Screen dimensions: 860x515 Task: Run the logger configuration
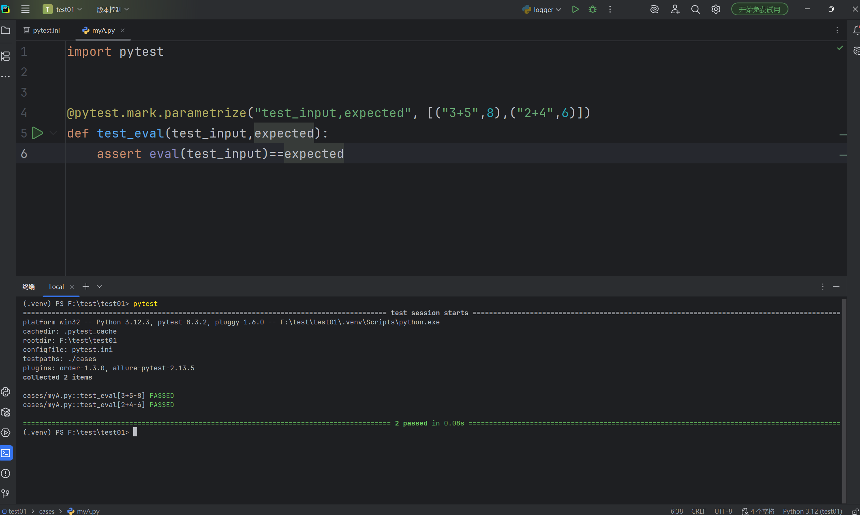pyautogui.click(x=575, y=10)
